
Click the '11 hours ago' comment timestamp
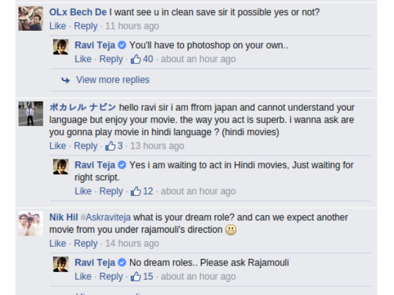pyautogui.click(x=132, y=26)
